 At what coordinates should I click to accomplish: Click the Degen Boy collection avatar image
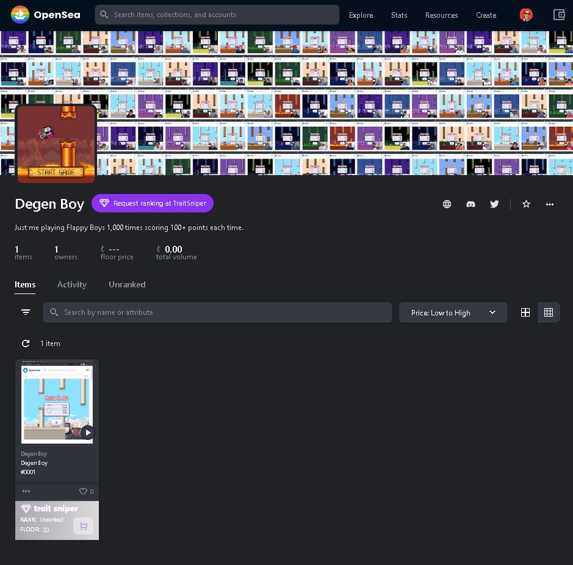tap(56, 143)
